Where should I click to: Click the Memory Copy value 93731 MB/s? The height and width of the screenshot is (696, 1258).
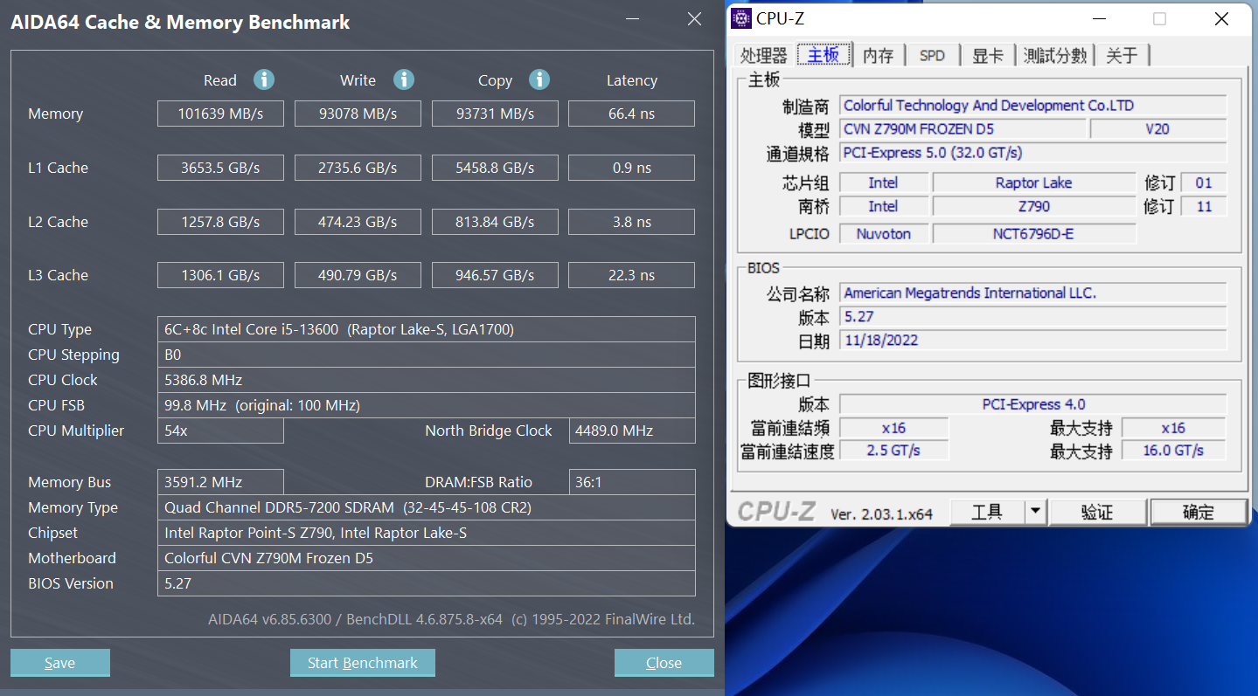tap(495, 114)
